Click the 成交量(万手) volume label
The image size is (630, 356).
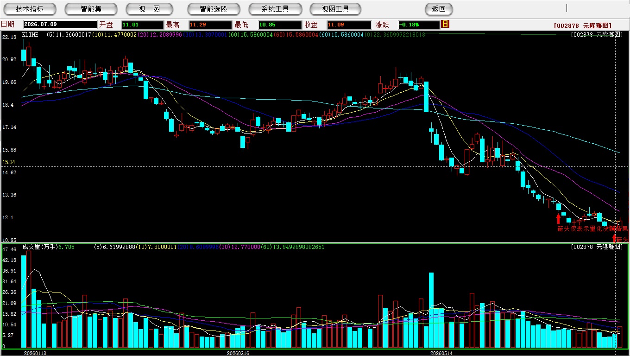tap(39, 247)
